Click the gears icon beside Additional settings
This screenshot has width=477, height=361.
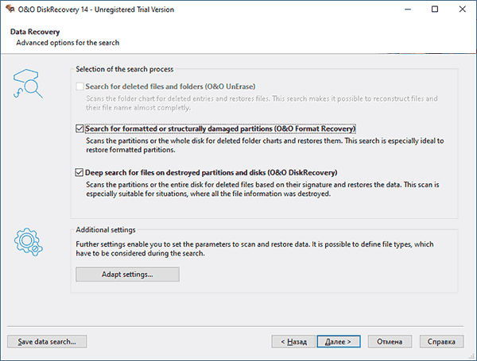(x=27, y=243)
